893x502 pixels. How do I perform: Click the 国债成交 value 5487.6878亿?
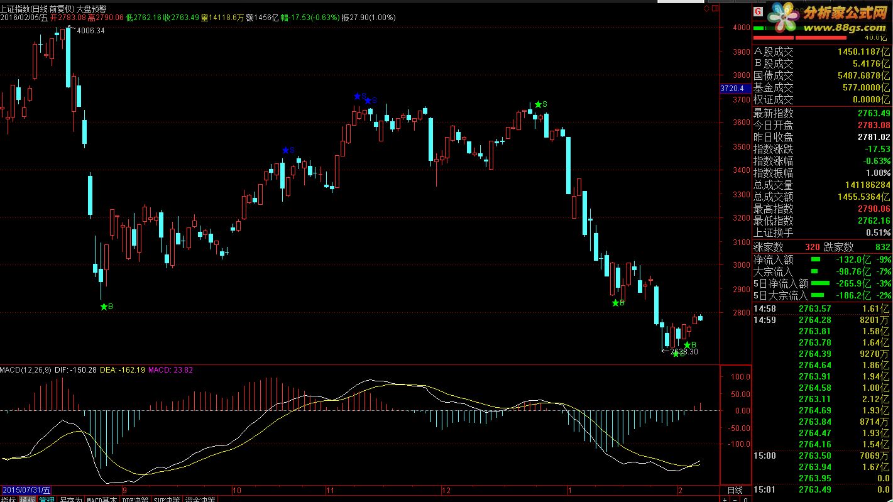tap(864, 76)
